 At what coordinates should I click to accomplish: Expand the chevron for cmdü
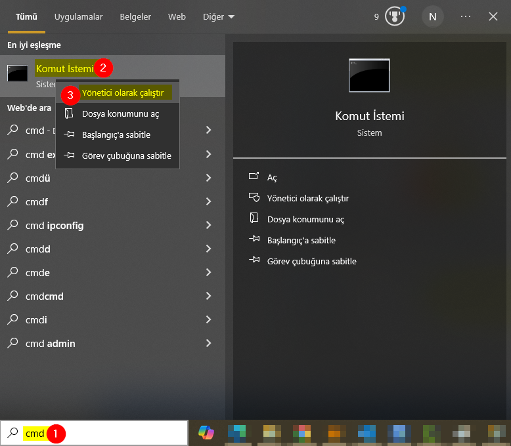209,178
